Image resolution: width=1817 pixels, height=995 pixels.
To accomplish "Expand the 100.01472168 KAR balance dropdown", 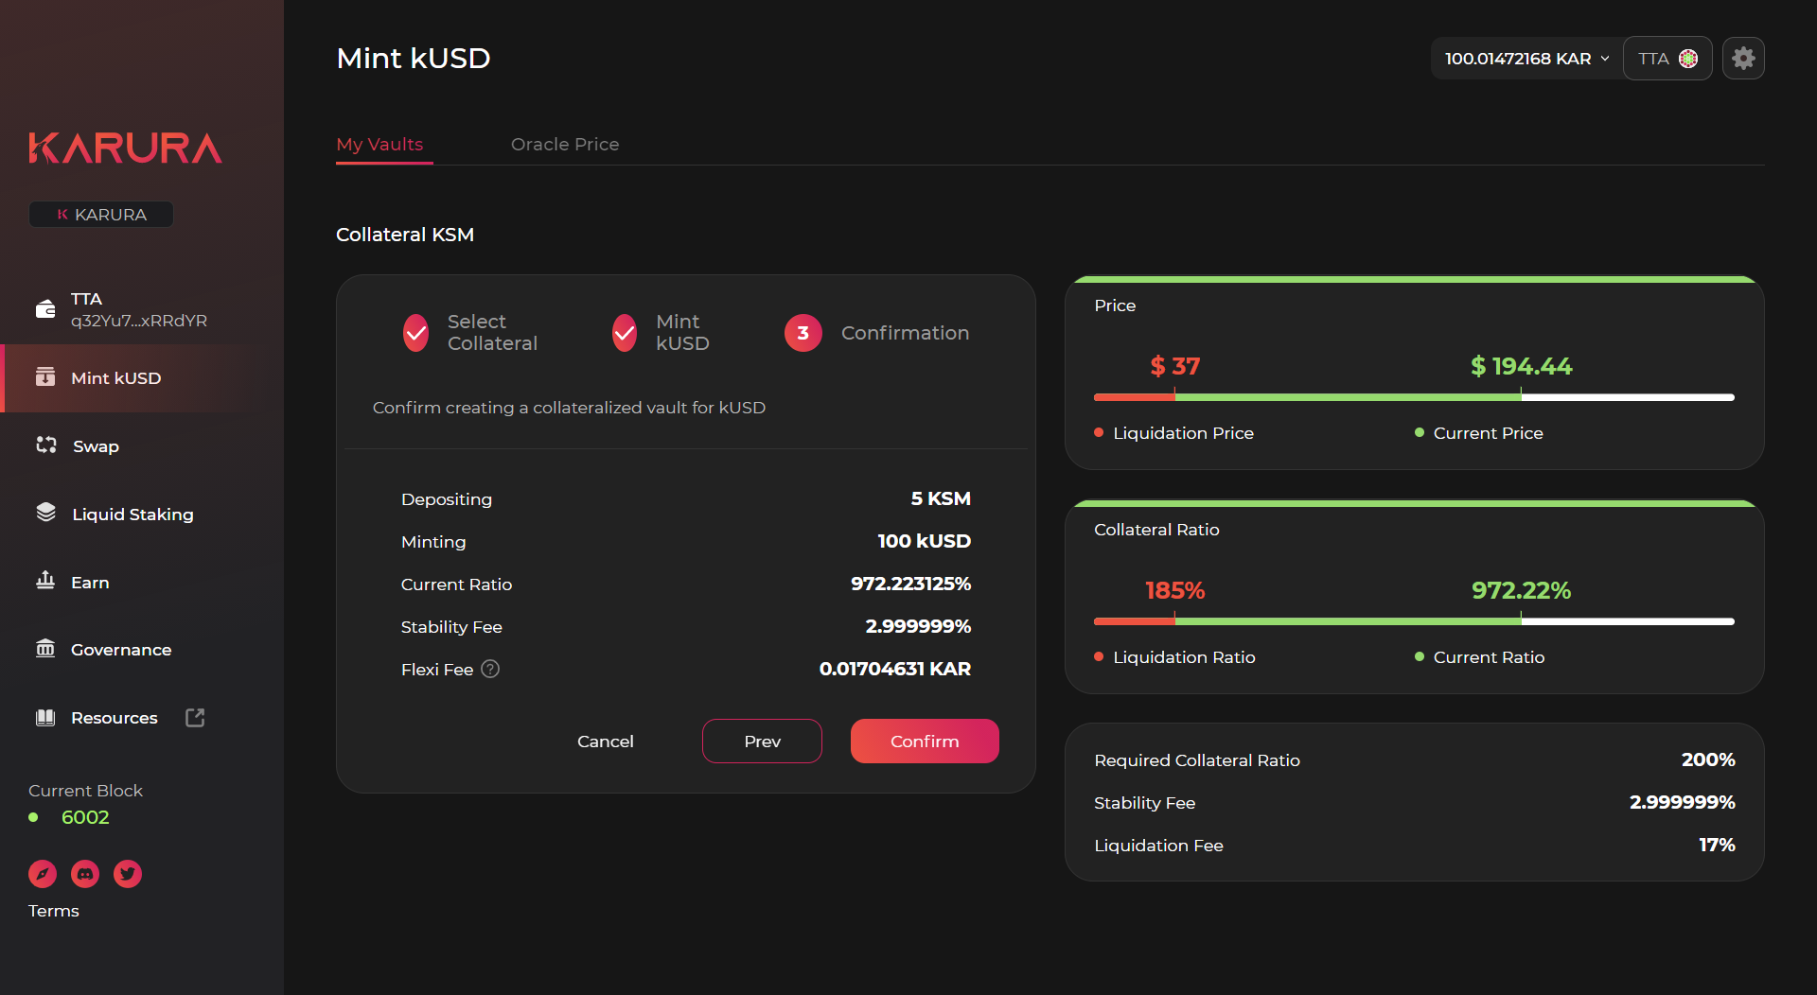I will (1526, 59).
